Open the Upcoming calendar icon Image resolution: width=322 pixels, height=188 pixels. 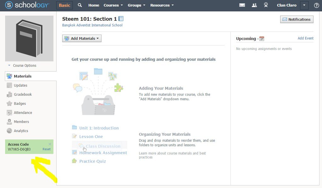click(x=262, y=39)
